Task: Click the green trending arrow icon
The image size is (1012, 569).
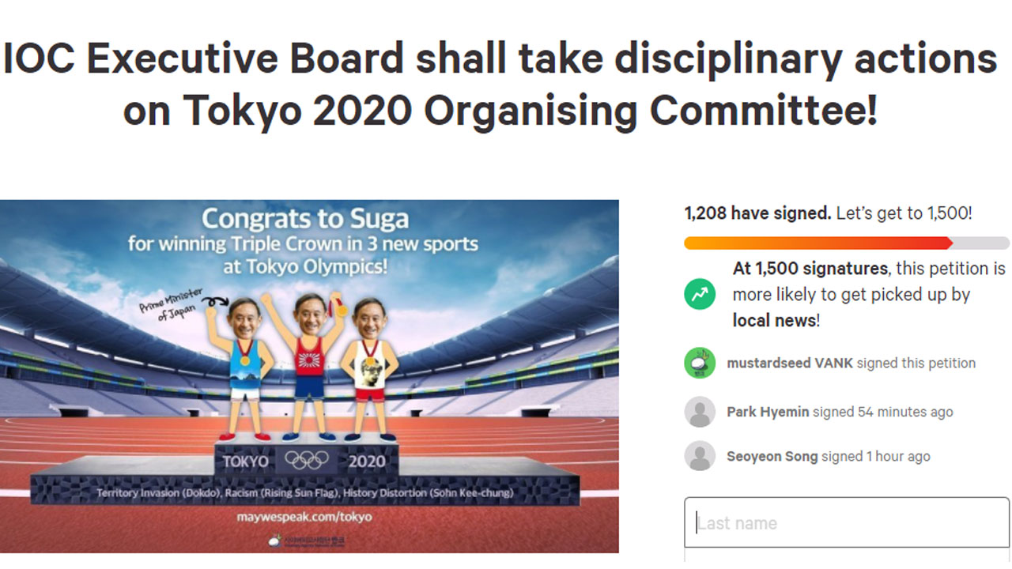Action: click(700, 294)
